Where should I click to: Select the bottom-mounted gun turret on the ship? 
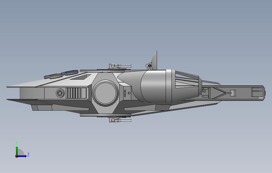pos(120,120)
